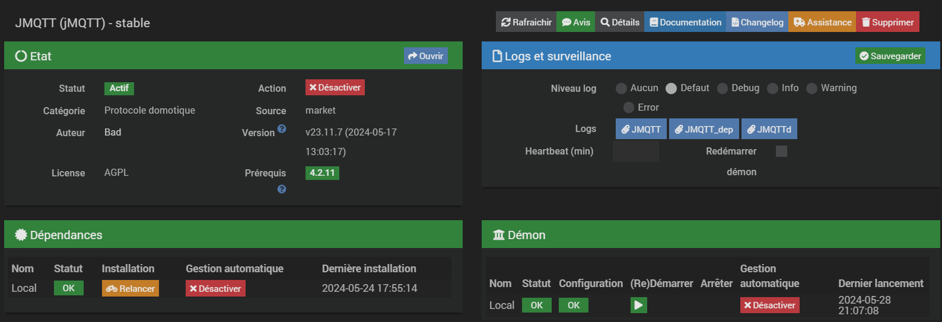
Task: Open Assistance support button
Action: 822,22
